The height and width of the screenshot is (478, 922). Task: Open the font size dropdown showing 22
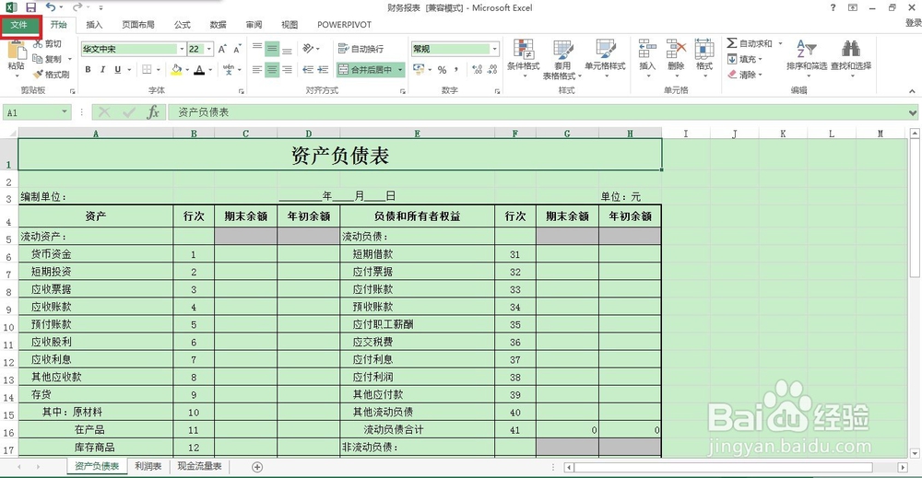pos(209,50)
